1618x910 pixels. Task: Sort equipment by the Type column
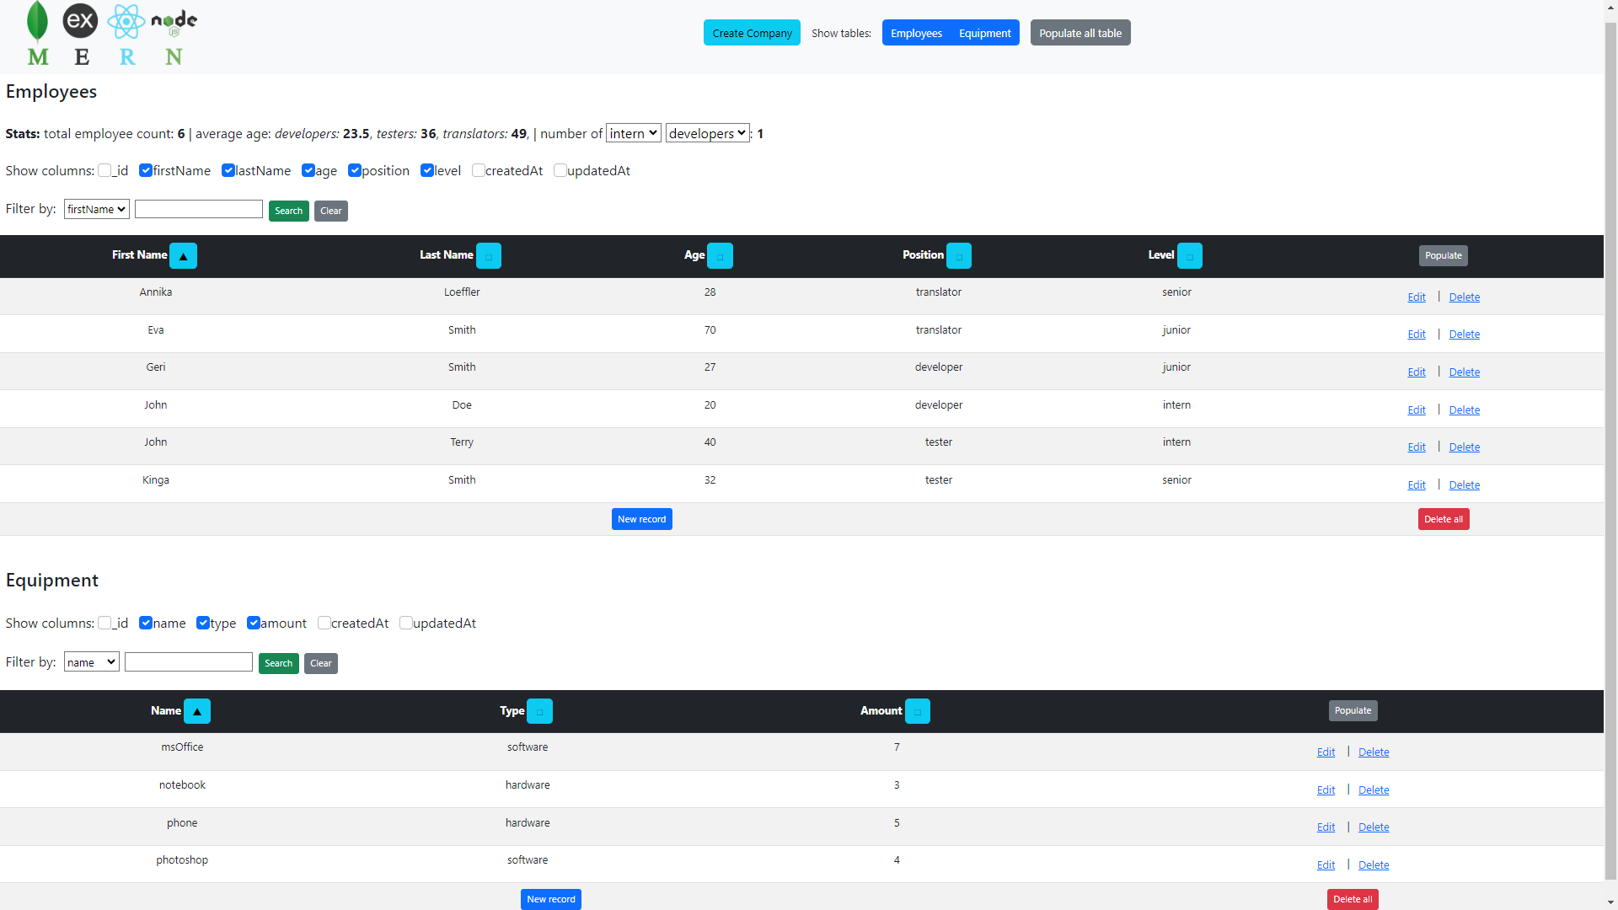(539, 710)
